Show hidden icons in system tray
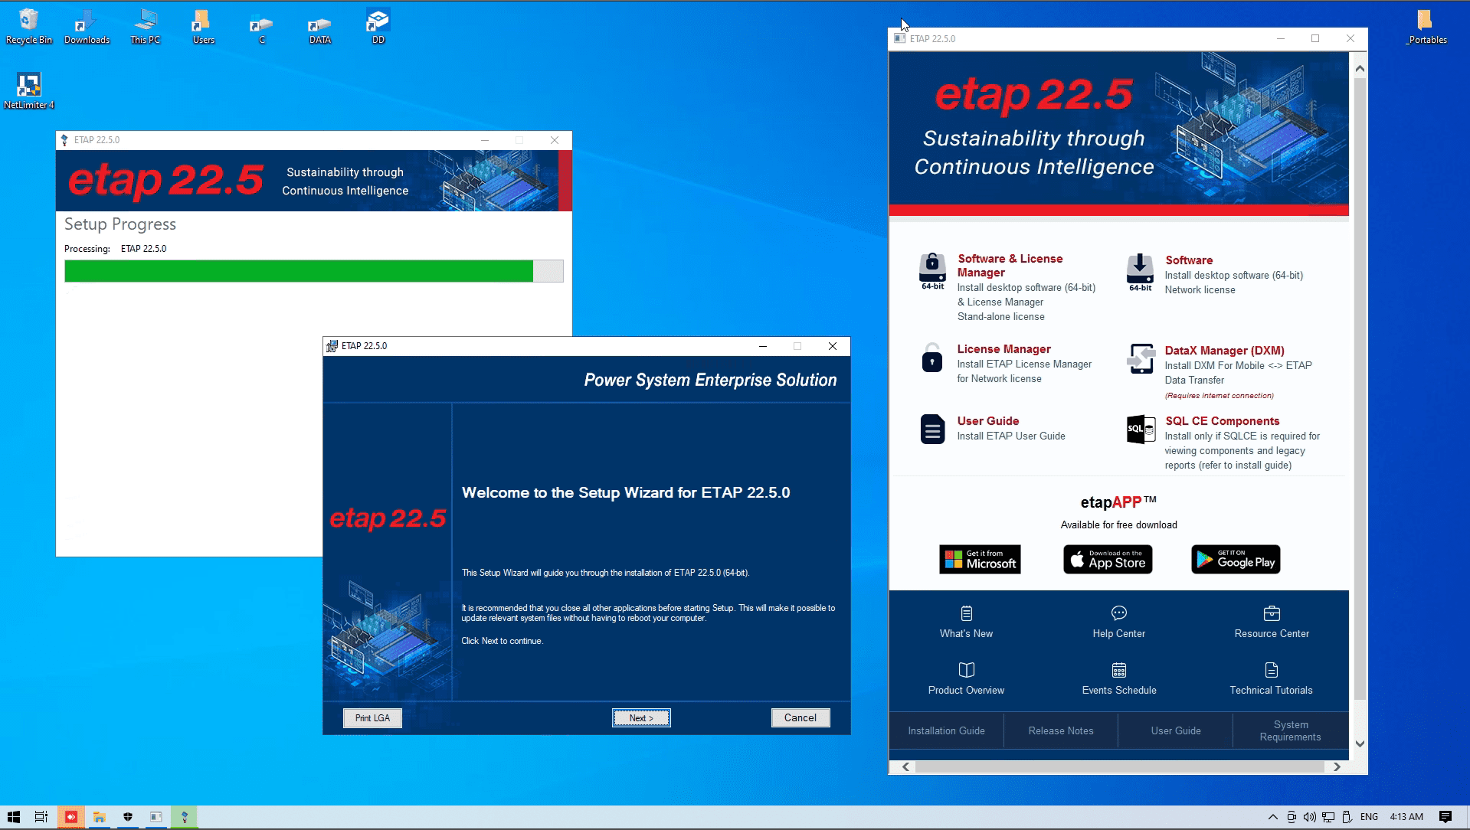 1272,817
